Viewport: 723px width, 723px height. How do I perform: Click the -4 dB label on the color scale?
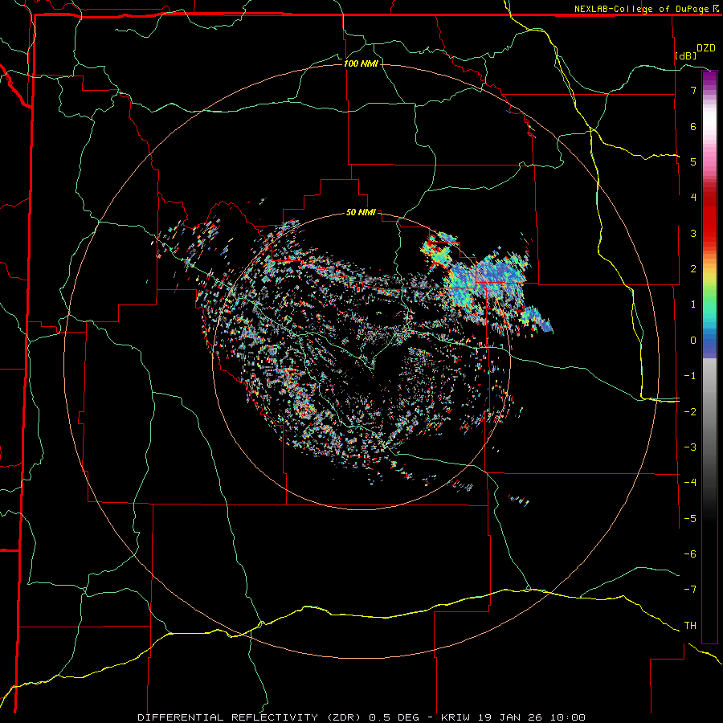pyautogui.click(x=690, y=483)
